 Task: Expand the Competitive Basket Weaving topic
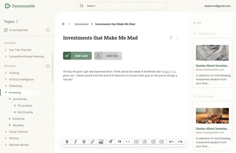[6, 56]
